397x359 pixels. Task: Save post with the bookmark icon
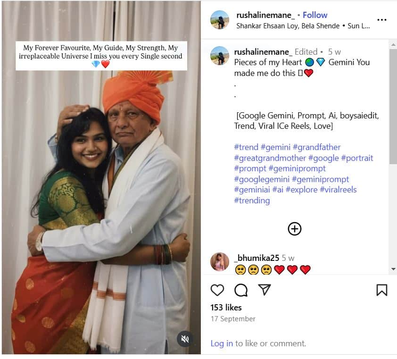click(381, 290)
